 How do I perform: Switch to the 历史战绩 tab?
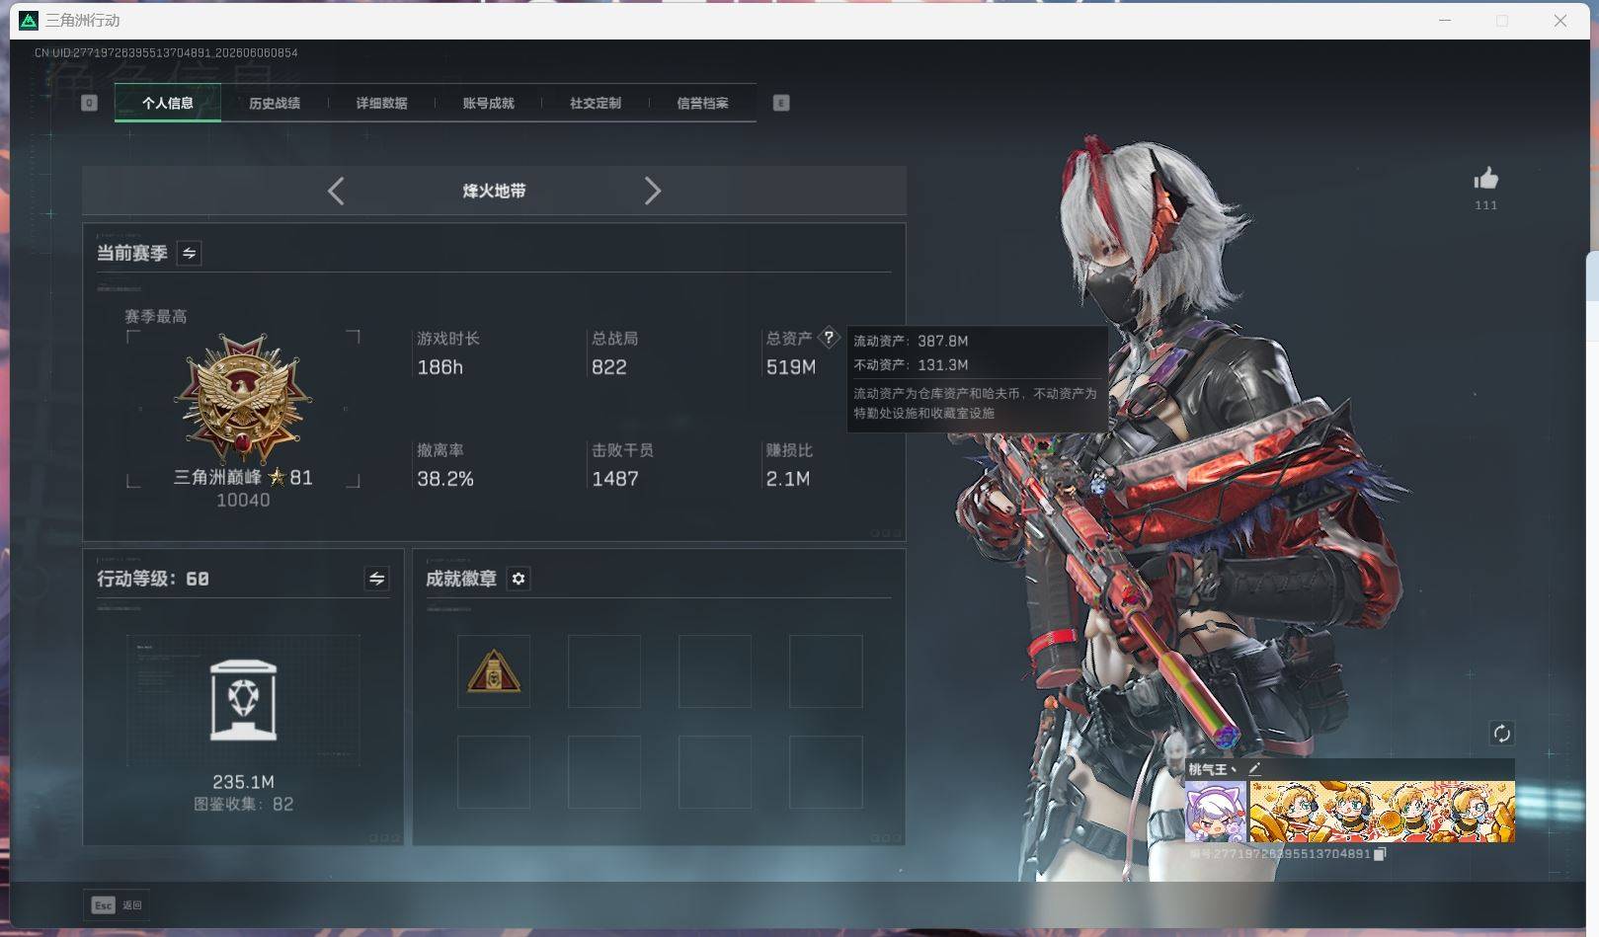(275, 103)
